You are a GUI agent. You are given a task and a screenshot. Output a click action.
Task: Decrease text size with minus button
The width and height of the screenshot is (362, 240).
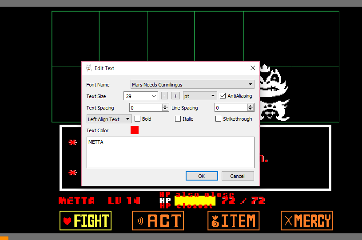(164, 96)
